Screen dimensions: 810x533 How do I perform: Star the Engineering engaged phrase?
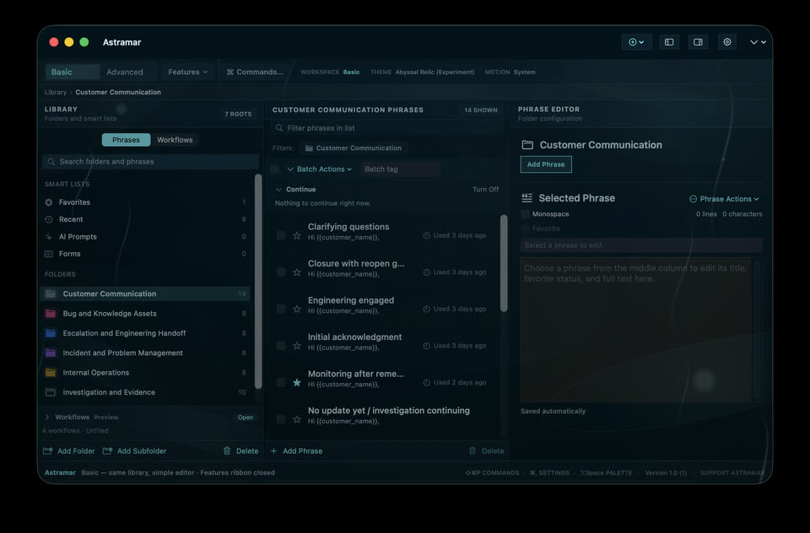pos(296,309)
